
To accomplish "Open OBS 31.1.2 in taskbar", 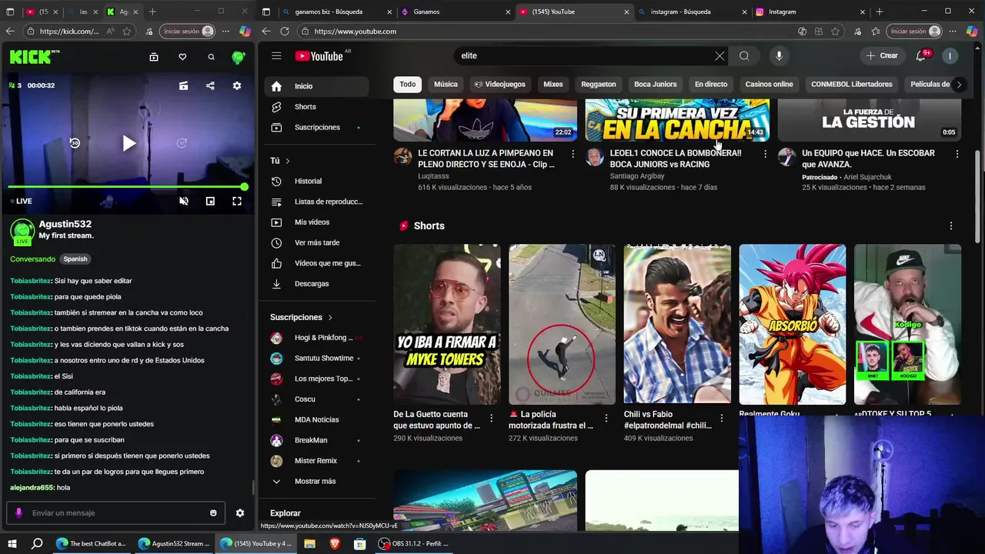I will click(413, 543).
